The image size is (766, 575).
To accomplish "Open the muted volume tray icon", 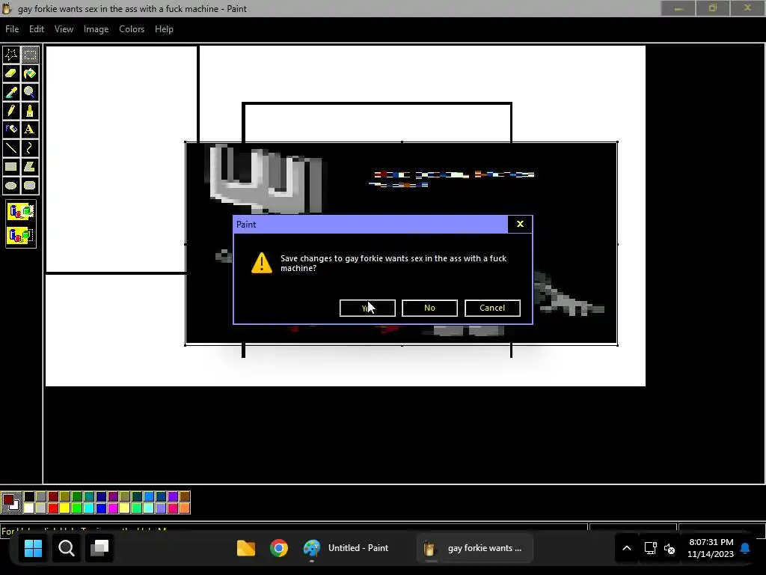I will tap(670, 549).
